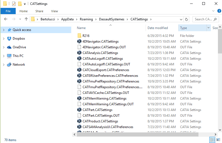The image size is (222, 143).
Task: Click the Back navigation arrow
Action: [6, 19]
